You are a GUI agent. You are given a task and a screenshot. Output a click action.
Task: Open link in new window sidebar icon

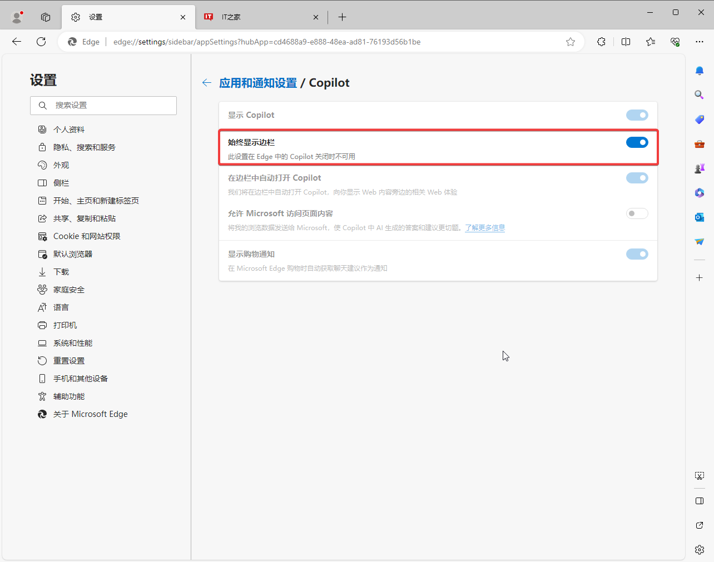pos(700,525)
